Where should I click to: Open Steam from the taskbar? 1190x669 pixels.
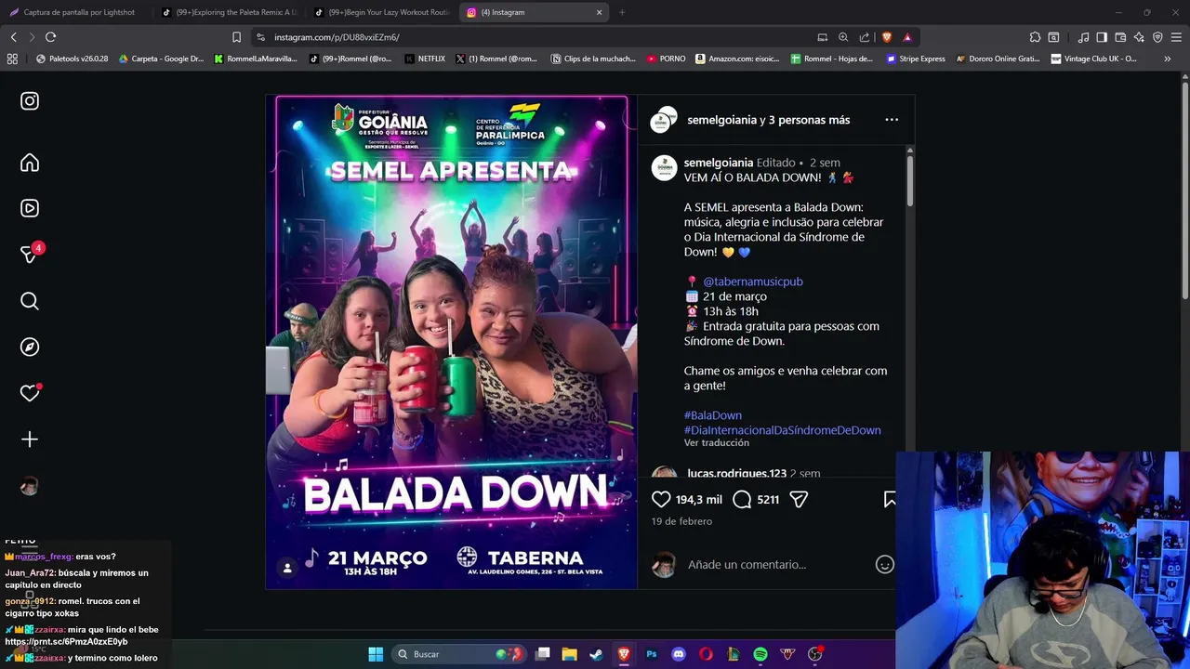click(x=597, y=654)
